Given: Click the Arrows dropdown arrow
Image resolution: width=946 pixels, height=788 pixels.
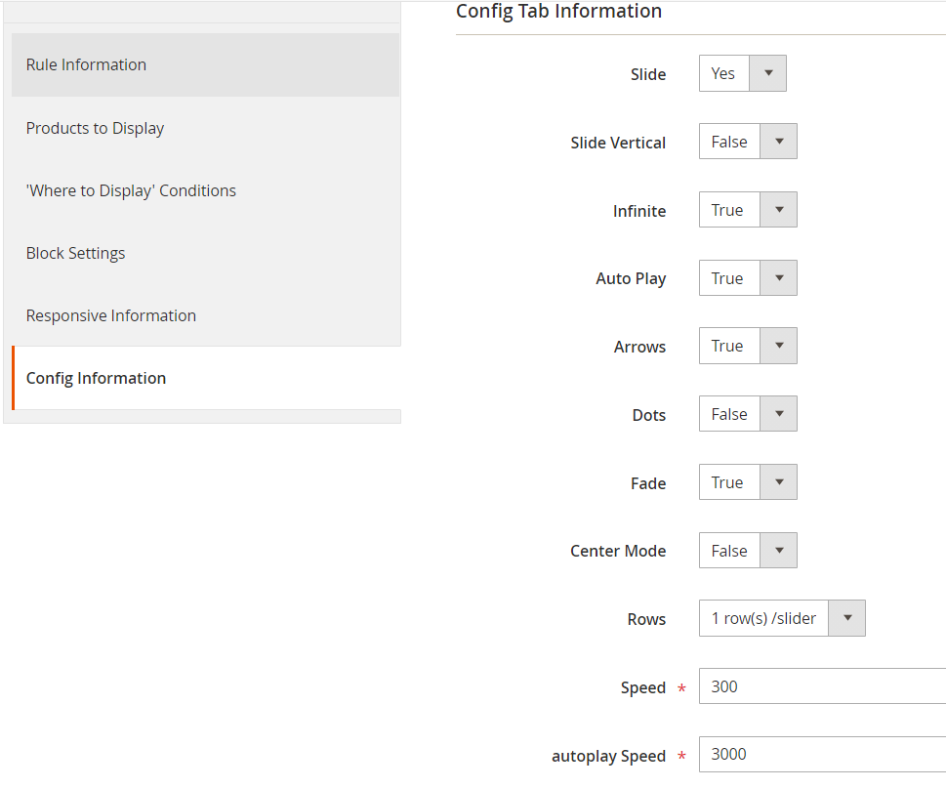Looking at the screenshot, I should pyautogui.click(x=778, y=346).
